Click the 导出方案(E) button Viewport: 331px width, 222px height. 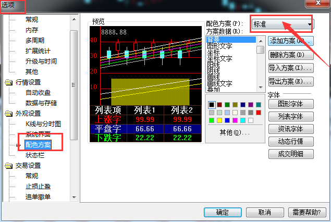coord(291,81)
